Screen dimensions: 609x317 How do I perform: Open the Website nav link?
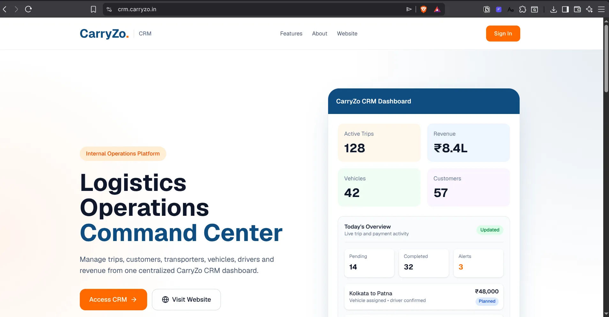click(347, 34)
